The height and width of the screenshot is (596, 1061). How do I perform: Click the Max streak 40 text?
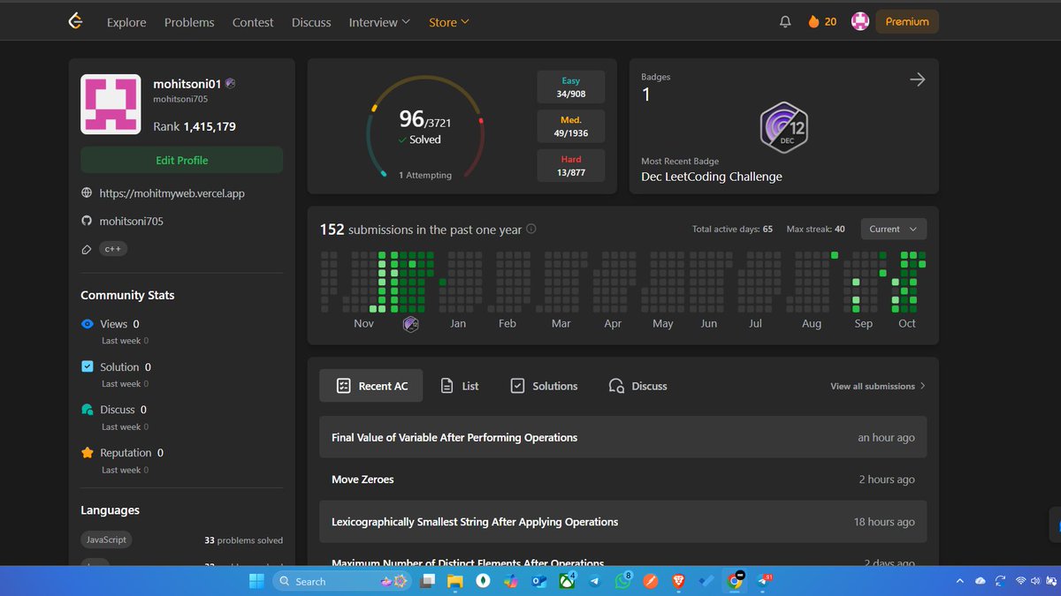[x=815, y=229]
